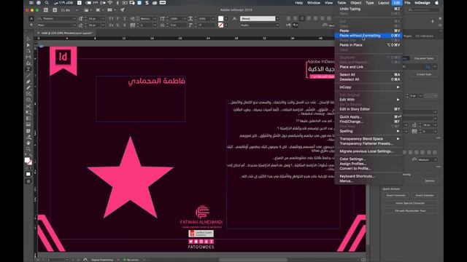The height and width of the screenshot is (262, 467).
Task: Open macOS Spotlight search
Action: coord(47,3)
